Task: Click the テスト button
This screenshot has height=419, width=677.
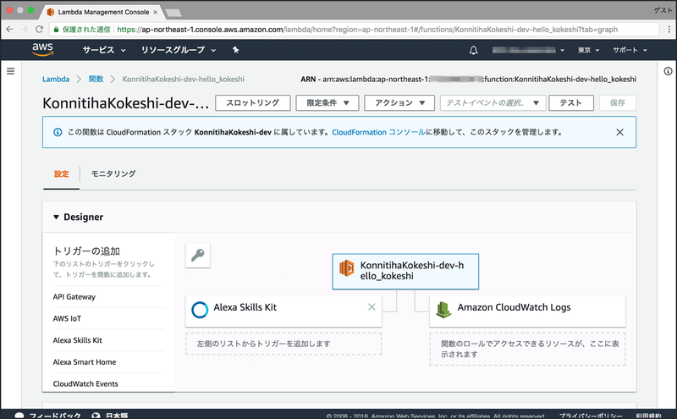Action: click(x=570, y=102)
